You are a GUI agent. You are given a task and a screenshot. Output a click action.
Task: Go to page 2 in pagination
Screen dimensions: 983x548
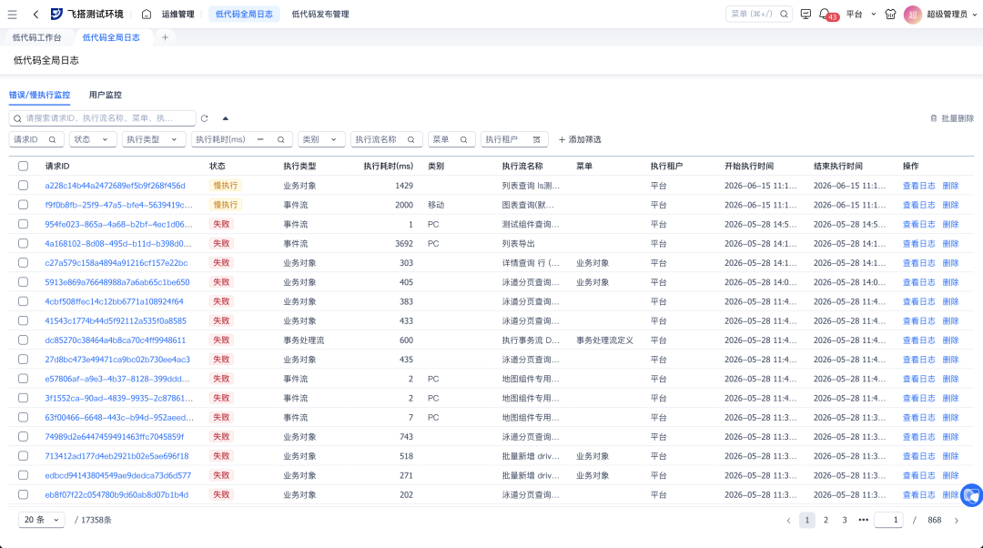(x=826, y=520)
